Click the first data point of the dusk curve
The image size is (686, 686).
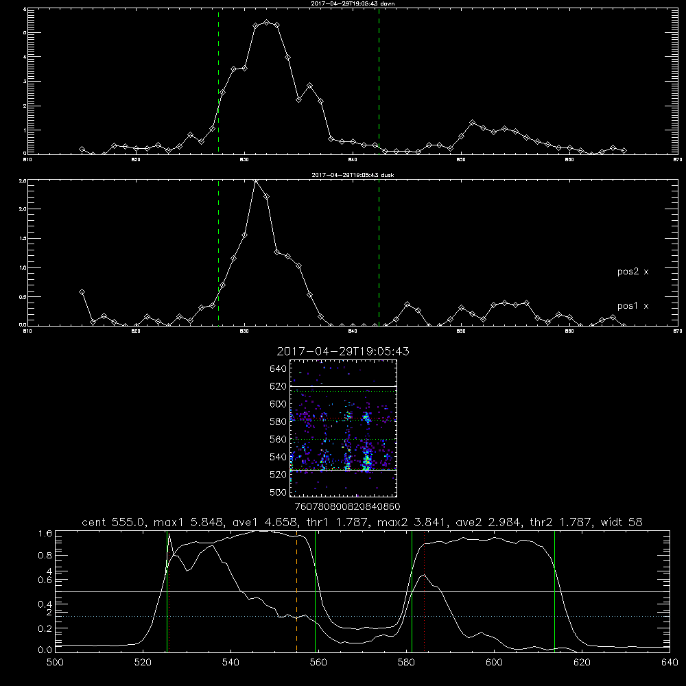point(82,292)
